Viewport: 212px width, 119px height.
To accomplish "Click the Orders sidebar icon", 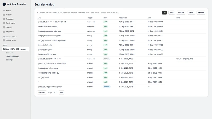I will point(4,15).
